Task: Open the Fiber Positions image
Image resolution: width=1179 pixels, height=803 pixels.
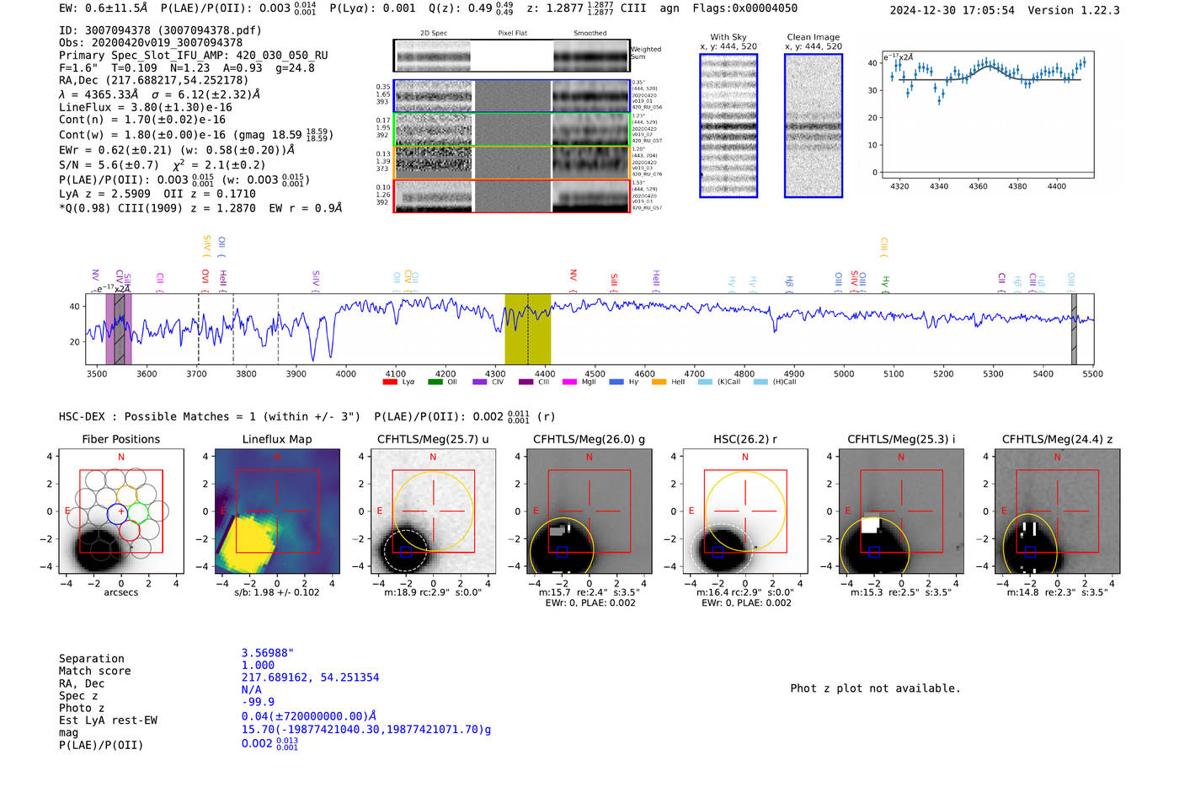Action: tap(121, 511)
